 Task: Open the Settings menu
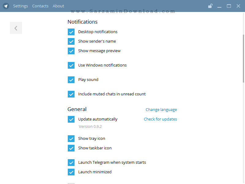(21, 6)
